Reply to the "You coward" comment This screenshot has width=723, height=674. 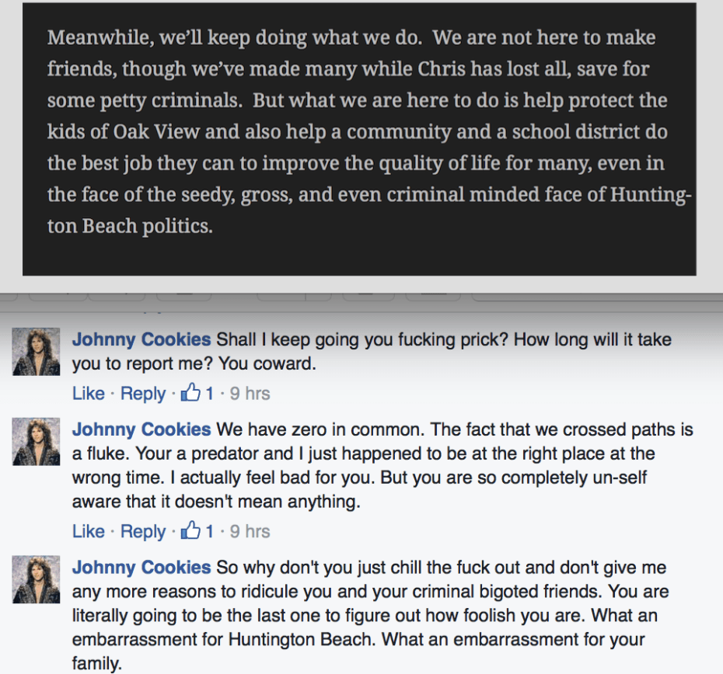point(143,394)
